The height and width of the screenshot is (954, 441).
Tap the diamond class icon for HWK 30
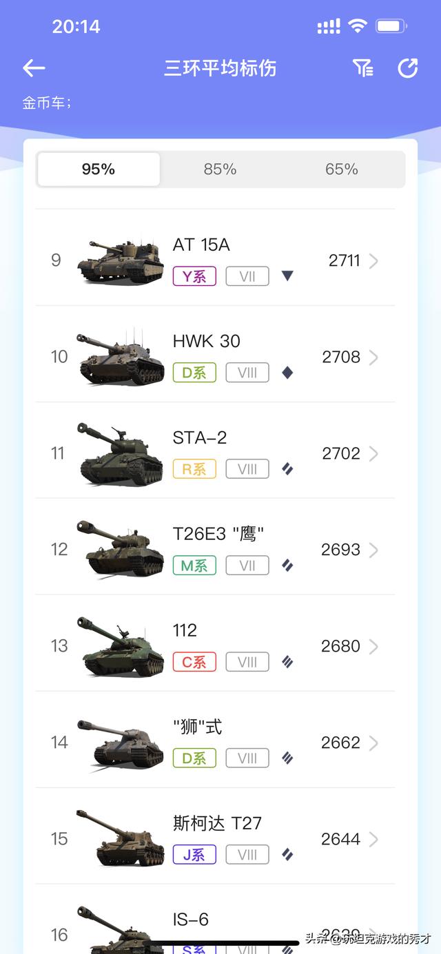(288, 373)
